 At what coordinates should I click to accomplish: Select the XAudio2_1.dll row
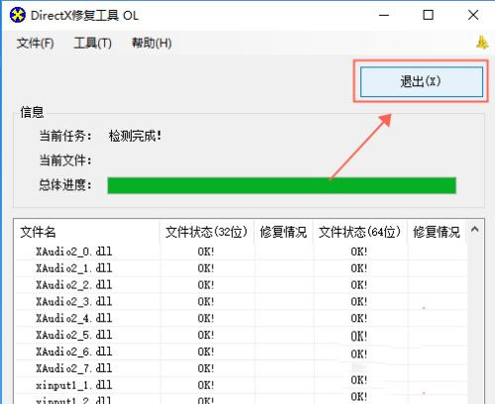(x=241, y=268)
